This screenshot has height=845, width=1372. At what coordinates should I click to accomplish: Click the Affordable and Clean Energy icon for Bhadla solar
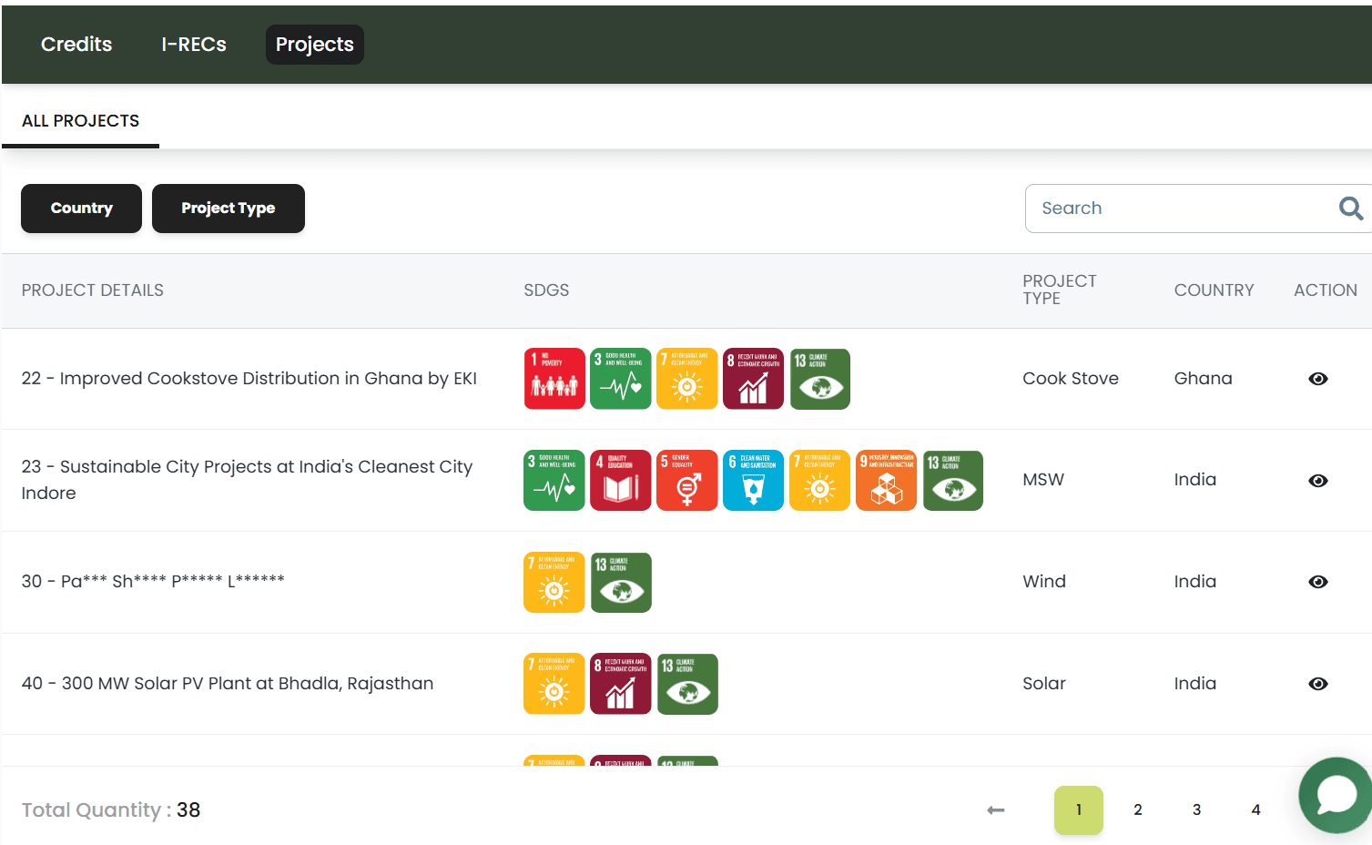pyautogui.click(x=554, y=683)
